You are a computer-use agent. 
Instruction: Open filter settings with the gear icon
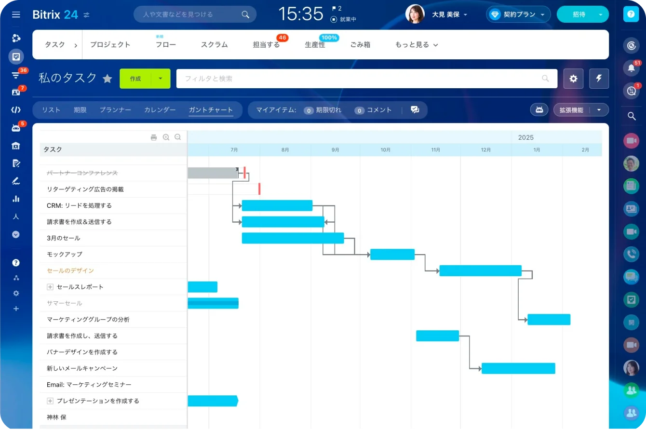(x=573, y=78)
